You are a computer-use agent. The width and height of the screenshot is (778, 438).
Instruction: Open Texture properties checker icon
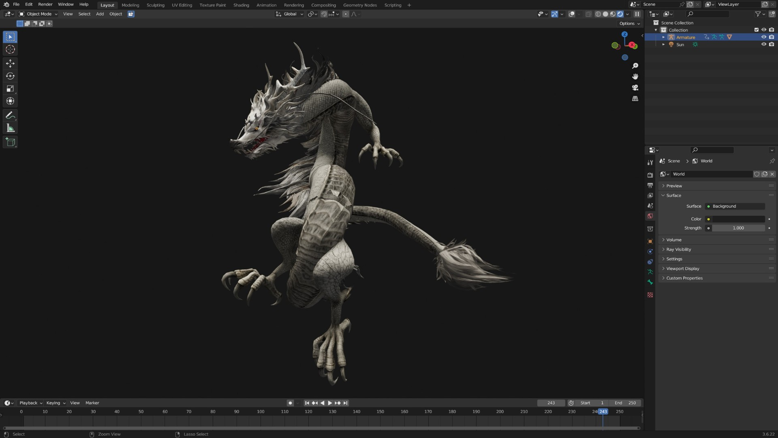(x=650, y=295)
